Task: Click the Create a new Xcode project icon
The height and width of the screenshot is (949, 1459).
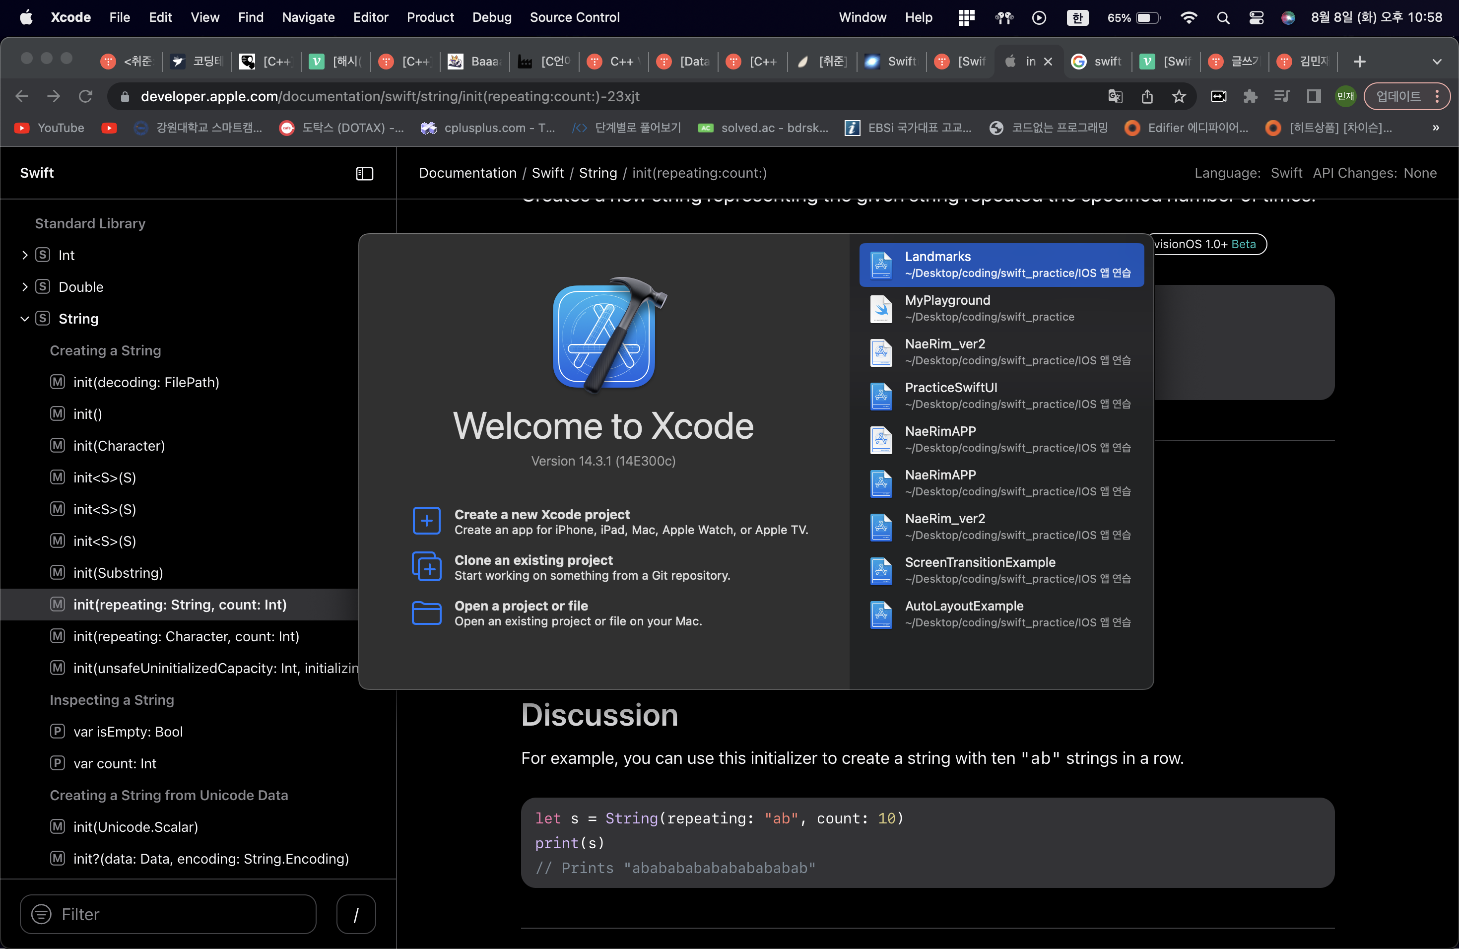Action: pyautogui.click(x=427, y=521)
